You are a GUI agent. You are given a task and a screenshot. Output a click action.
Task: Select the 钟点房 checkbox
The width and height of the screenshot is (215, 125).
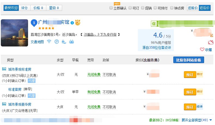(172, 8)
